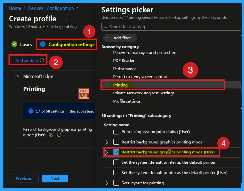244x191 pixels.
Task: Check Print using system print dialog (User)
Action: tap(116, 132)
